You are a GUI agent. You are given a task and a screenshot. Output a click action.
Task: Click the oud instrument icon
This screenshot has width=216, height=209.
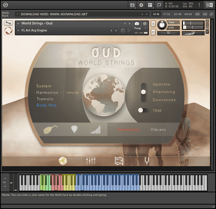tap(50, 129)
